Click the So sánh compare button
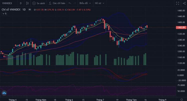 pyautogui.click(x=39, y=3)
